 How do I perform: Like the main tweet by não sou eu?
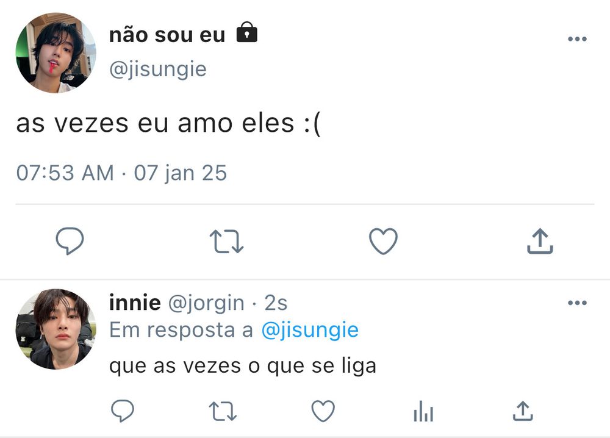tap(384, 242)
